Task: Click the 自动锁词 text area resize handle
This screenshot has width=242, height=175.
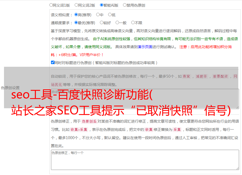Action: 237,107
